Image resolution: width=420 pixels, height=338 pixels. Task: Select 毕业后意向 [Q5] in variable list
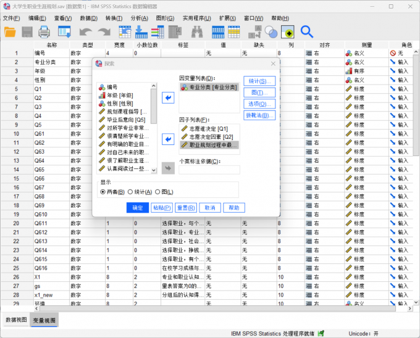[x=122, y=120]
